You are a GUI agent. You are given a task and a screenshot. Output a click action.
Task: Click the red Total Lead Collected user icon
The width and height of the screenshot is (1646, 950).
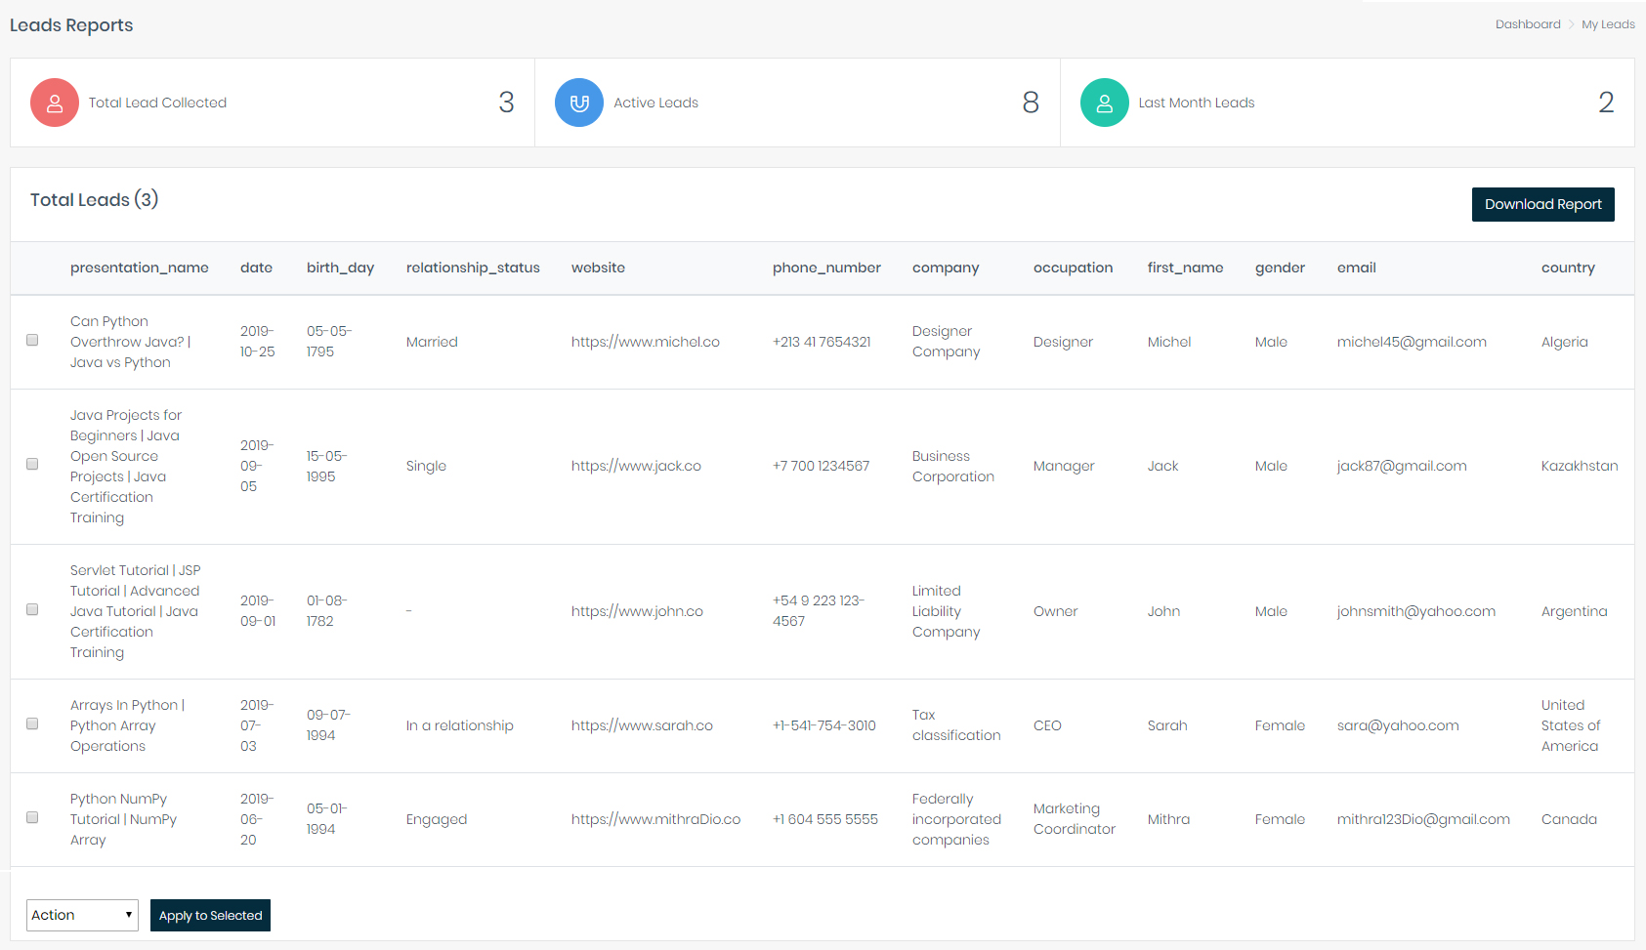coord(55,103)
